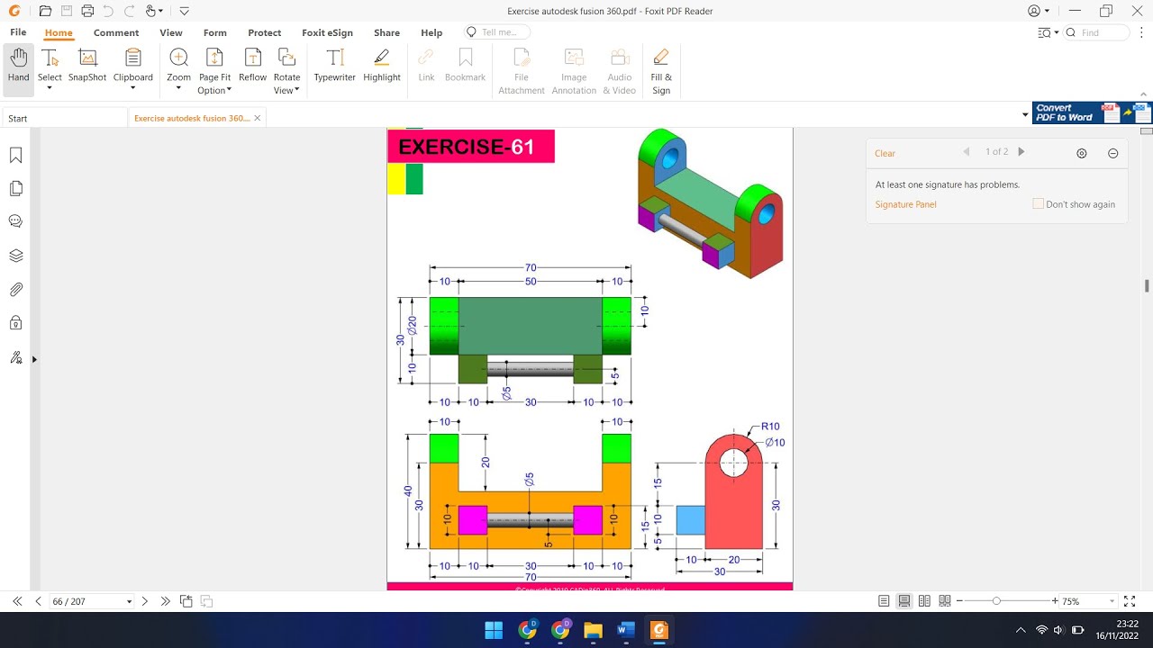Switch to Facing pages view mode
Screen dimensions: 1153x648
(x=924, y=601)
